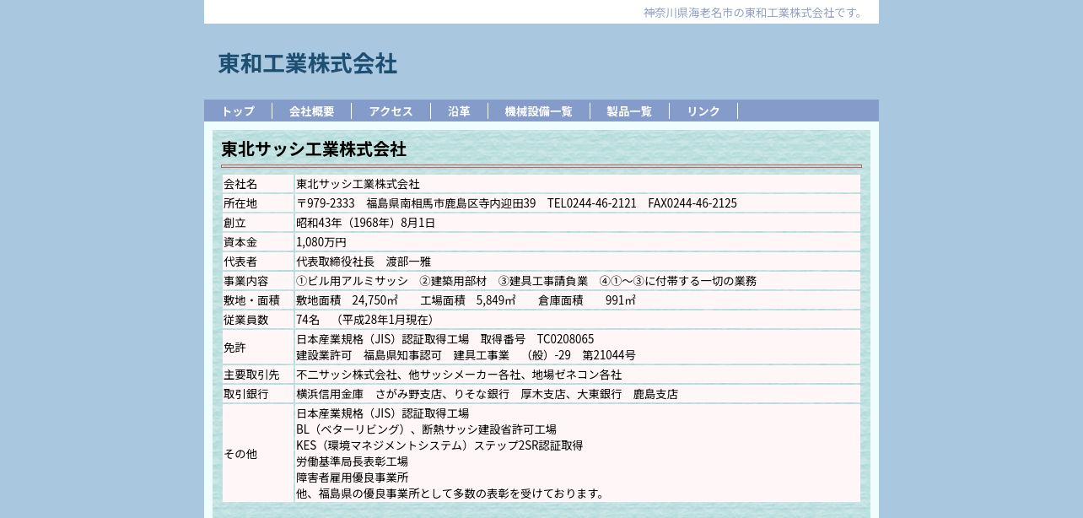The image size is (1083, 518).
Task: Select the 免許 label cell
Action: (258, 347)
